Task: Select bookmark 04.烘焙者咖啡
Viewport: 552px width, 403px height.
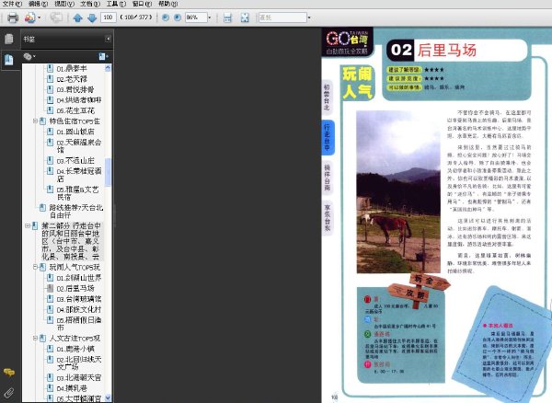Action: (x=79, y=100)
